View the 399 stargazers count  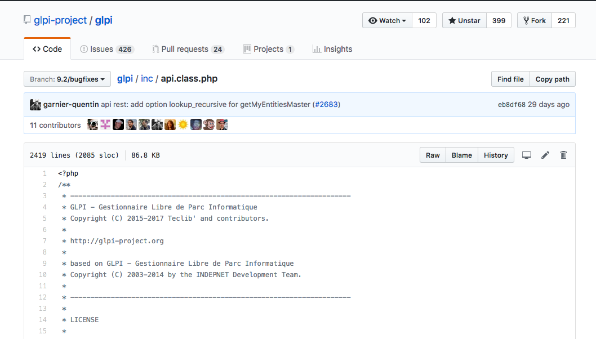pos(499,20)
